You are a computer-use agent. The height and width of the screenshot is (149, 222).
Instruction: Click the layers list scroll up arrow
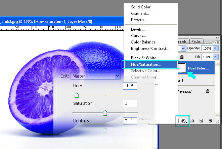(x=217, y=64)
